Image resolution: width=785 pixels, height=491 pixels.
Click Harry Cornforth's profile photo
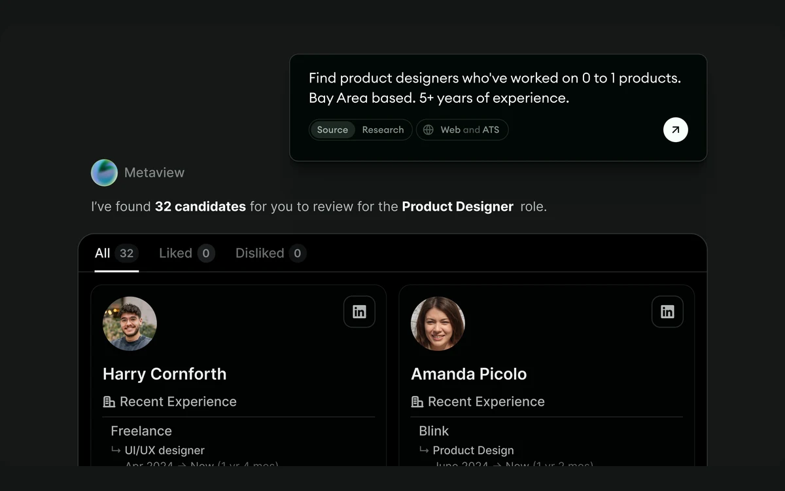tap(130, 323)
